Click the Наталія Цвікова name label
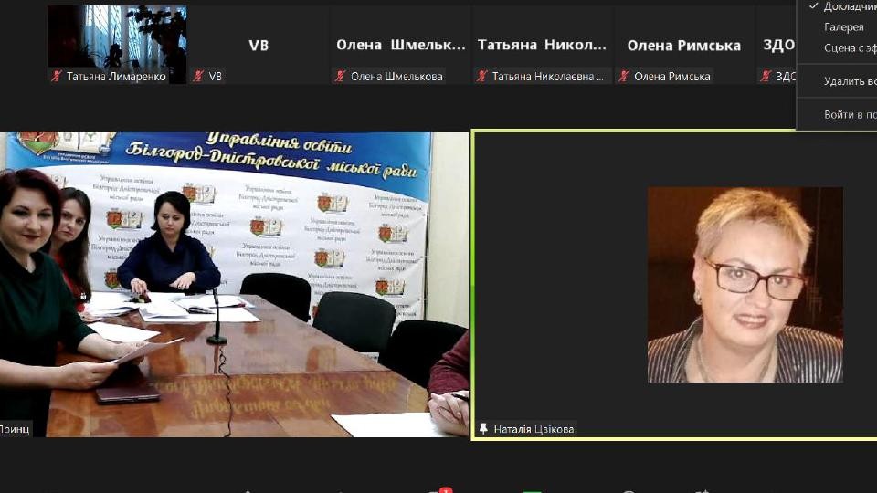 pyautogui.click(x=534, y=428)
